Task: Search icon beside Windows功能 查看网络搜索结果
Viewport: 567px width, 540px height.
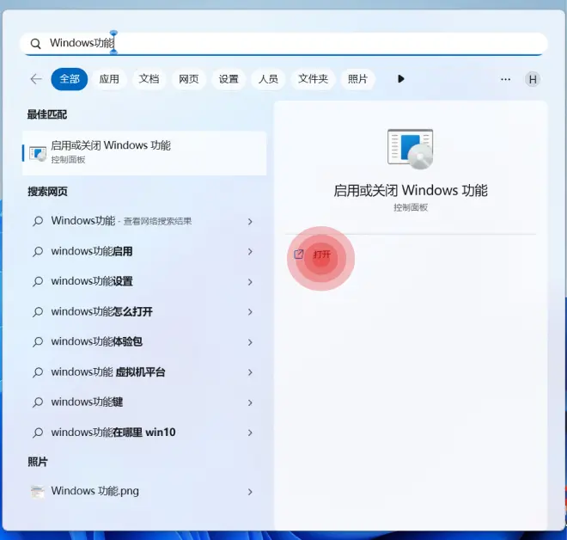Action: pyautogui.click(x=38, y=221)
